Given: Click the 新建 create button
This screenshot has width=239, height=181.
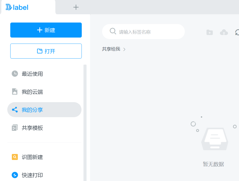Looking at the screenshot, I should click(46, 30).
